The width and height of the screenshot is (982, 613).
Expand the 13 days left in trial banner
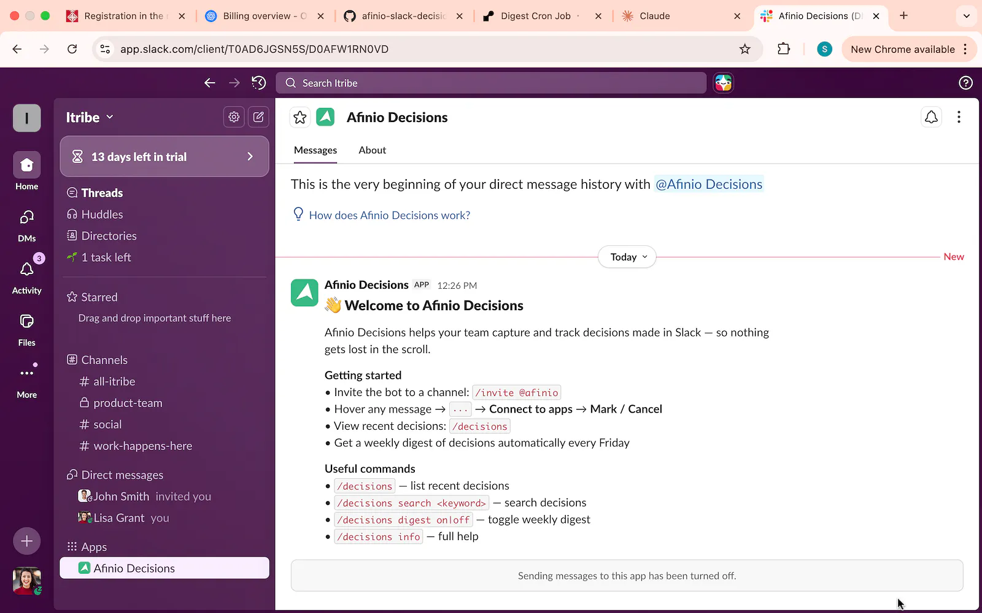(x=164, y=156)
